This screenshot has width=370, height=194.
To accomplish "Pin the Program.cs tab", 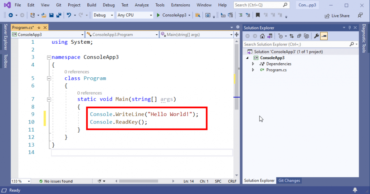I will click(x=39, y=28).
